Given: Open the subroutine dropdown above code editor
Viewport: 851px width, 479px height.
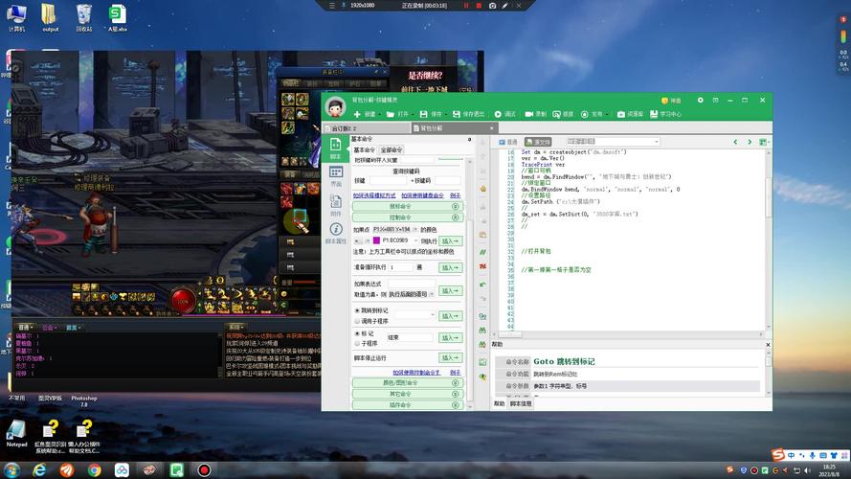Looking at the screenshot, I should click(656, 142).
